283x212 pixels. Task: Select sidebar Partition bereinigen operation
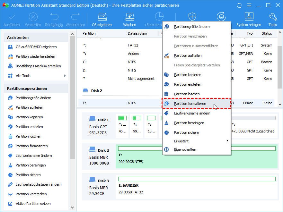[31, 165]
